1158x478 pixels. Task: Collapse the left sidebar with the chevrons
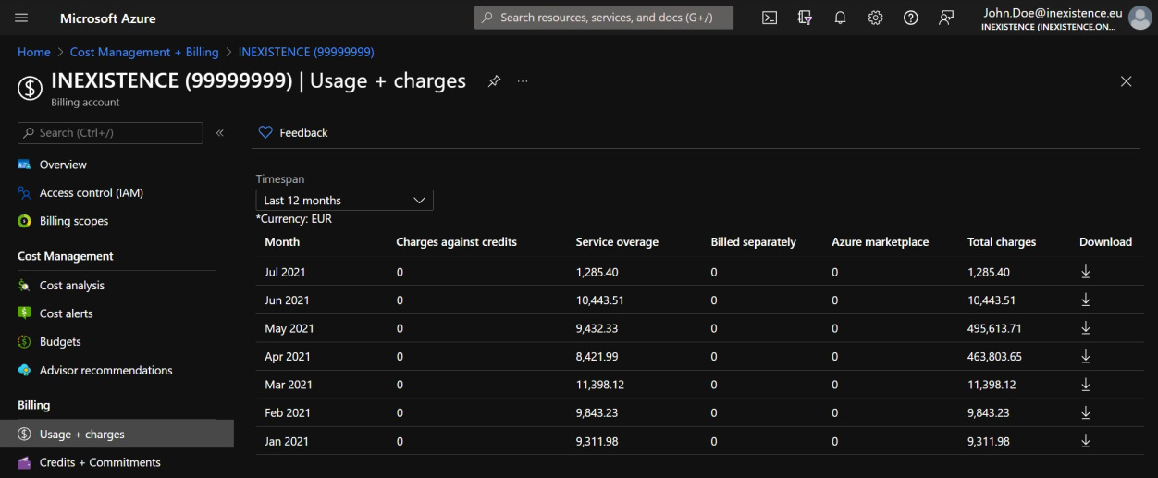[220, 133]
